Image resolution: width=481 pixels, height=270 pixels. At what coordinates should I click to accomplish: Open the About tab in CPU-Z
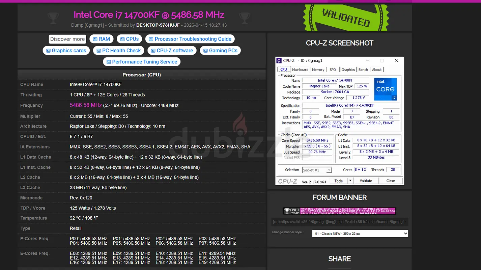coord(377,70)
